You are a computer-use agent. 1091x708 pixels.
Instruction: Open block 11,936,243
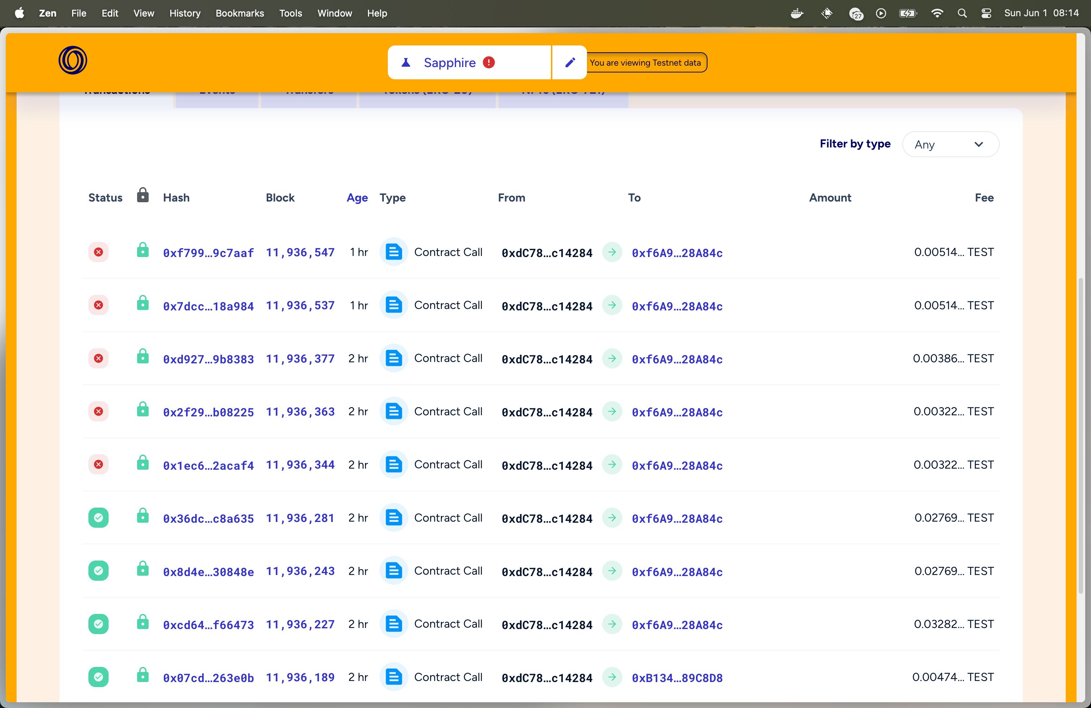click(x=300, y=571)
